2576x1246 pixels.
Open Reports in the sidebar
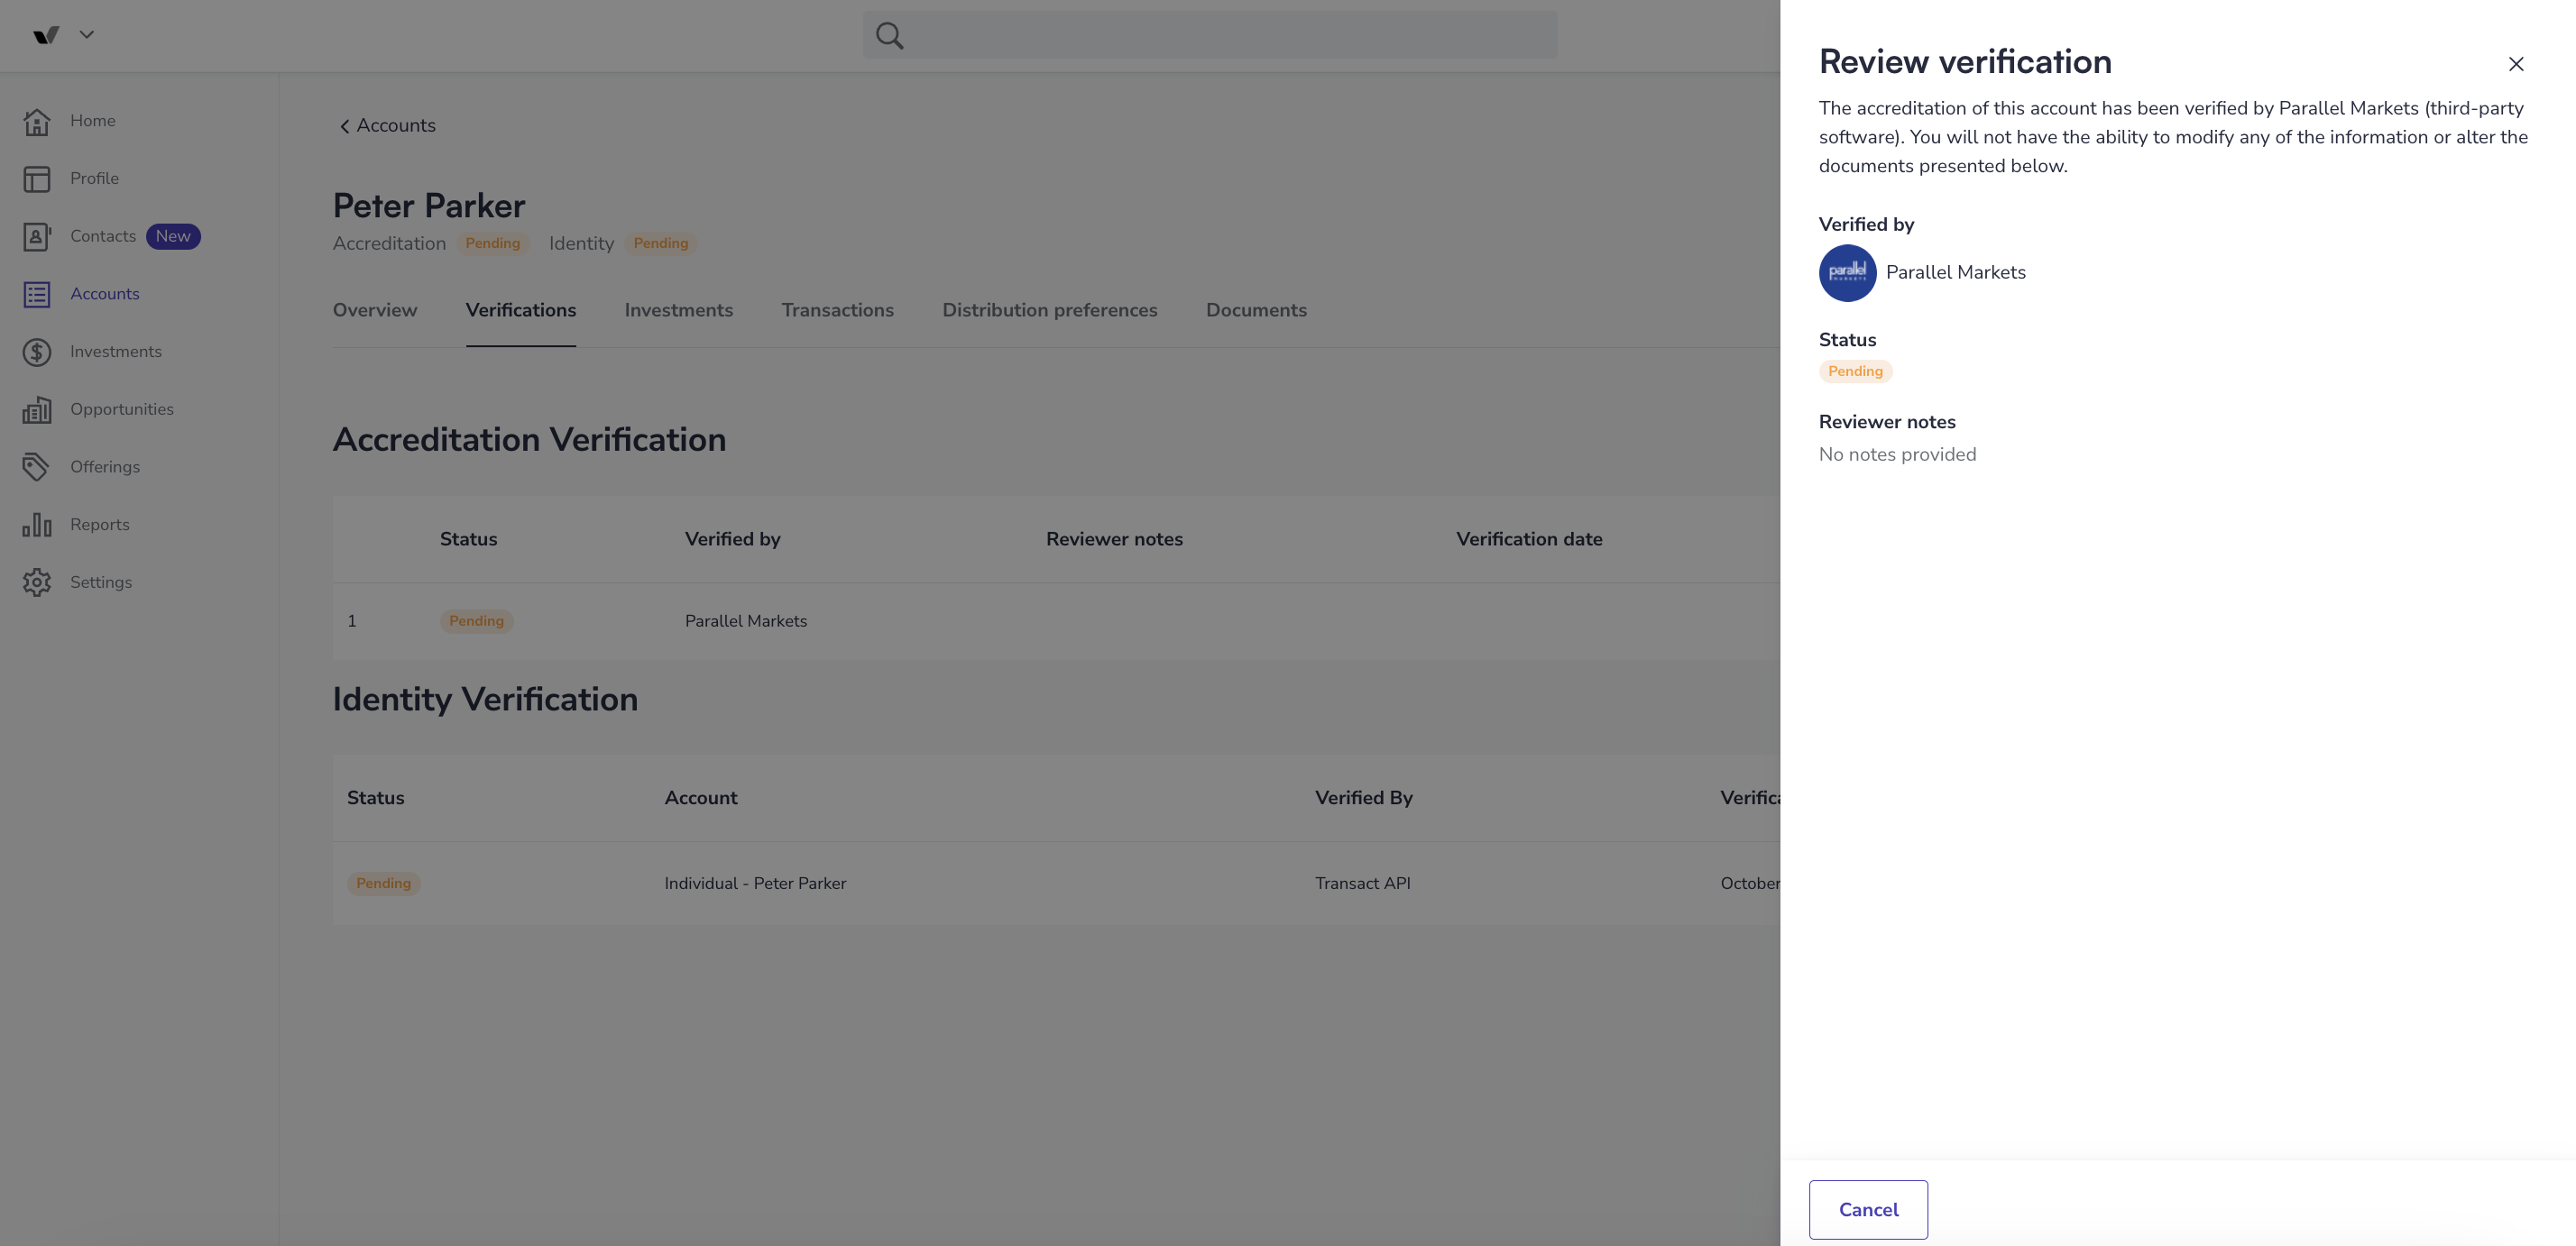(100, 525)
